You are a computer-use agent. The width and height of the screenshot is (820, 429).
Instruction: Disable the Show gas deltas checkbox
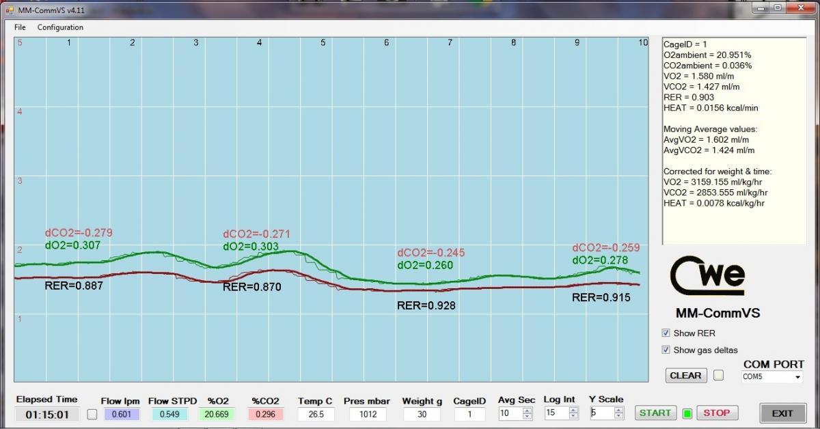tap(666, 350)
